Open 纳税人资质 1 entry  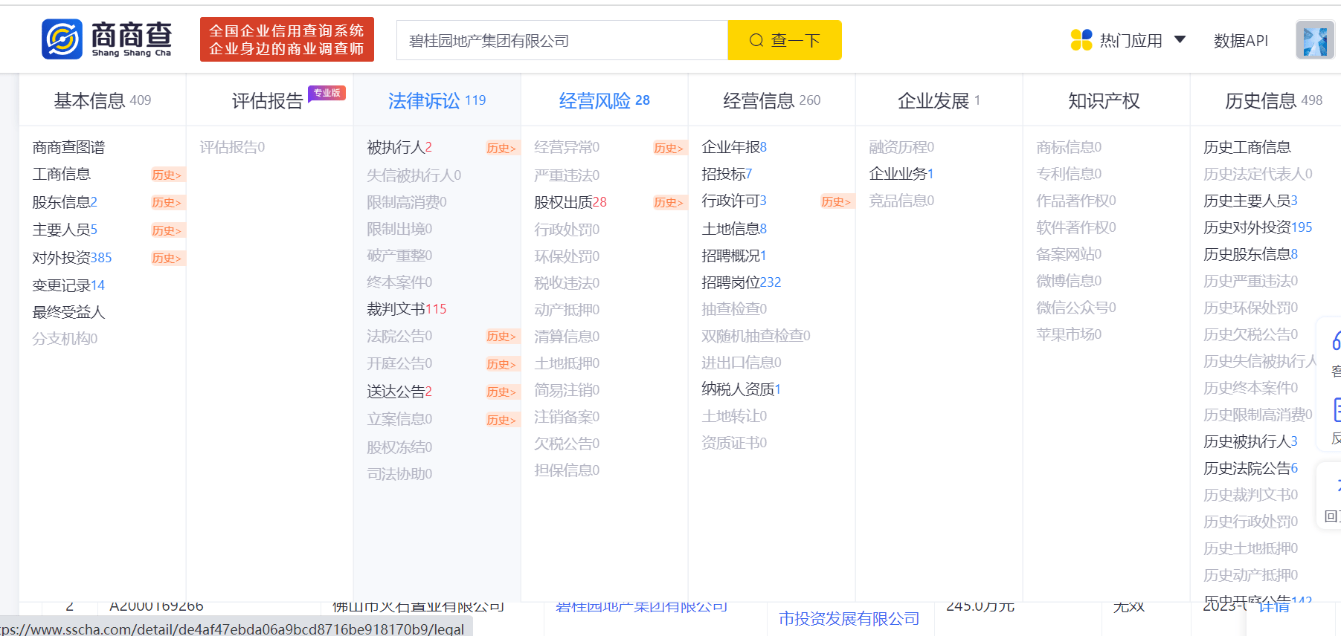point(742,389)
